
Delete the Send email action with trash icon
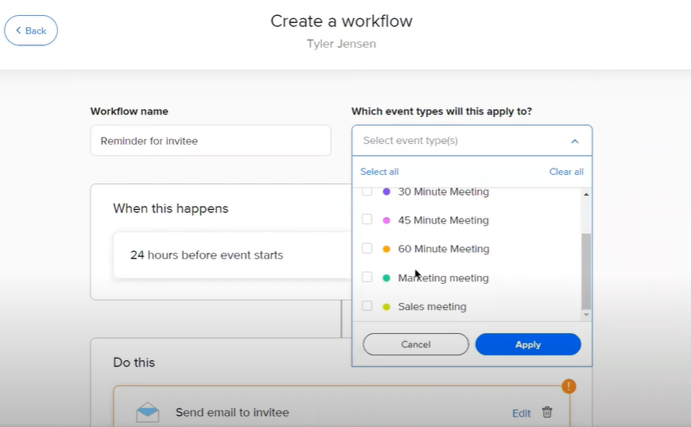click(x=547, y=412)
